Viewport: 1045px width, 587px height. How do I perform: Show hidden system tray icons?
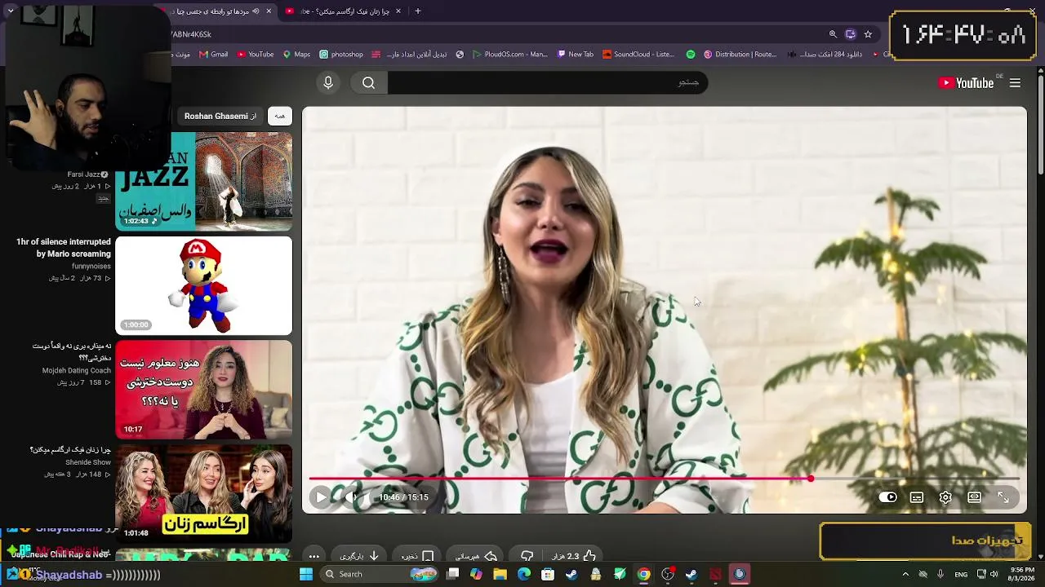pyautogui.click(x=905, y=574)
